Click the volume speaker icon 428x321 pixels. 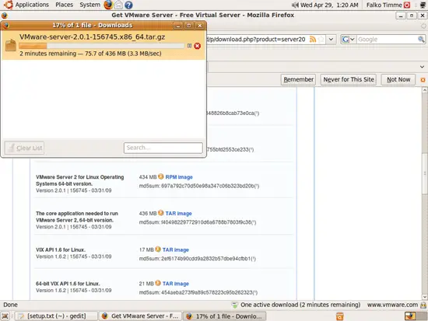tap(295, 5)
